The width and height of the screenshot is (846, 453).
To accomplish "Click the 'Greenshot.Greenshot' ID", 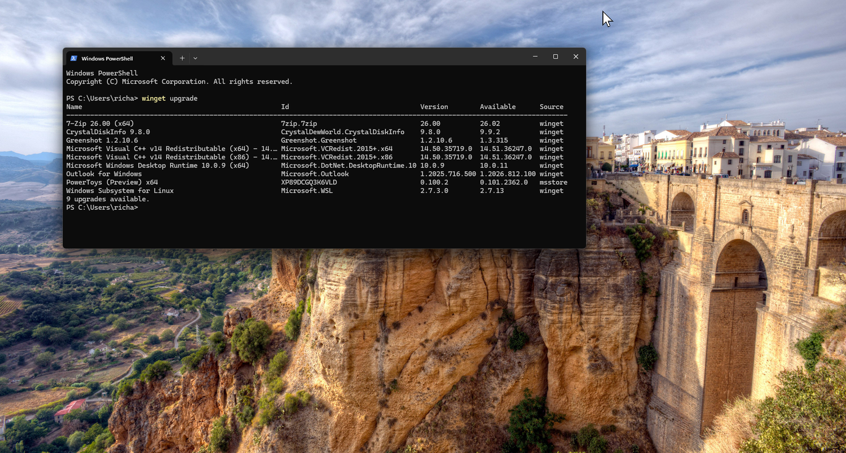I will click(x=319, y=140).
